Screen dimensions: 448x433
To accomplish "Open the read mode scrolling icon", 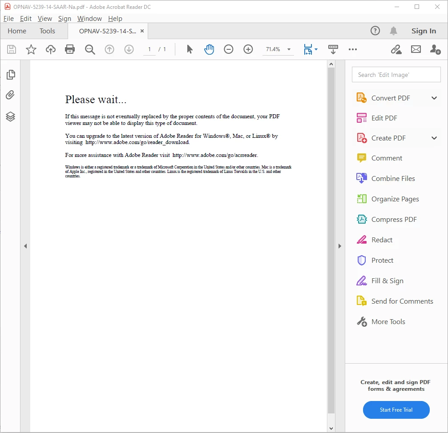I will (x=333, y=49).
